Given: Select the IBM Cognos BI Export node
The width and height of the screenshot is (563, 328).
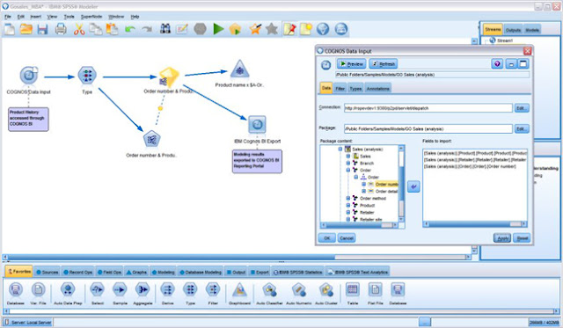Looking at the screenshot, I should pos(257,125).
